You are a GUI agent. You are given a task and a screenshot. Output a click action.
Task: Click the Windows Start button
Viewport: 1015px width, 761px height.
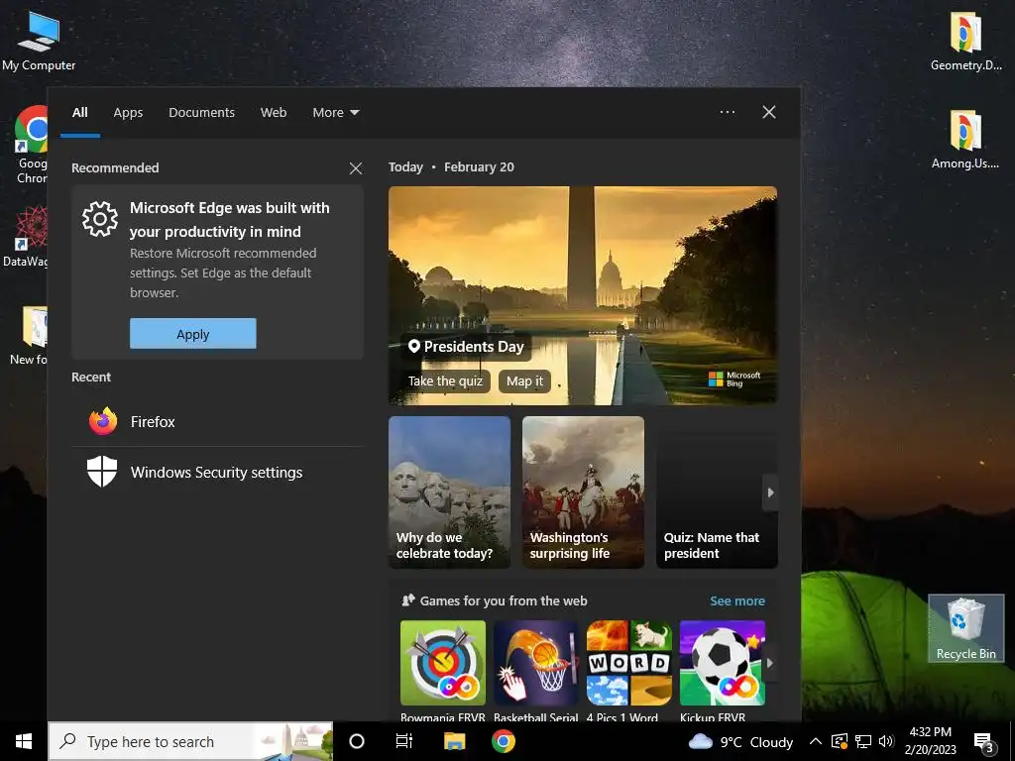point(24,741)
